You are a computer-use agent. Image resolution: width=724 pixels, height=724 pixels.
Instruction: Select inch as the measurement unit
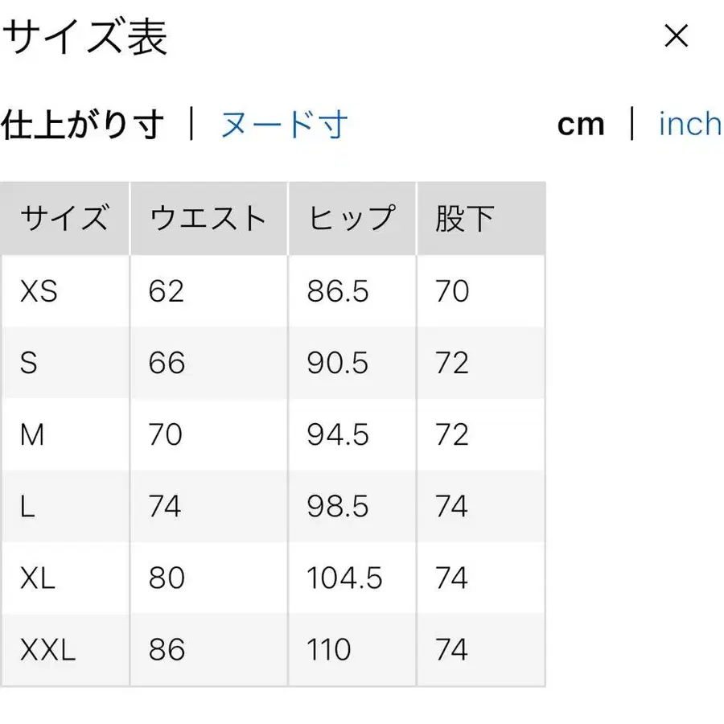click(x=689, y=123)
